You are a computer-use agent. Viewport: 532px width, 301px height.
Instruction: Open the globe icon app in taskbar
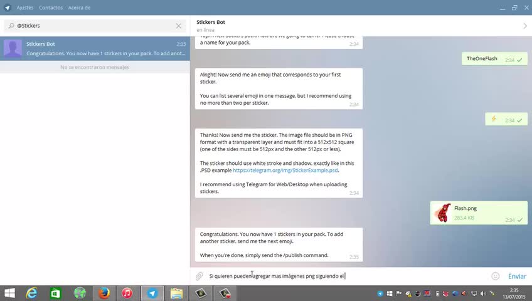(x=80, y=293)
